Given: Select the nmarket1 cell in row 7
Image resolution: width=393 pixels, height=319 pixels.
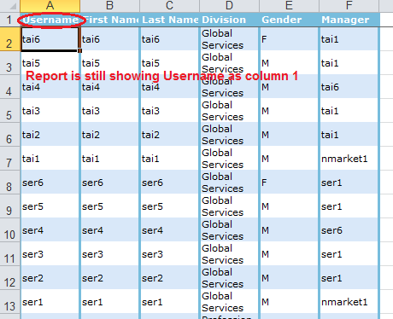Looking at the screenshot, I should (x=349, y=159).
